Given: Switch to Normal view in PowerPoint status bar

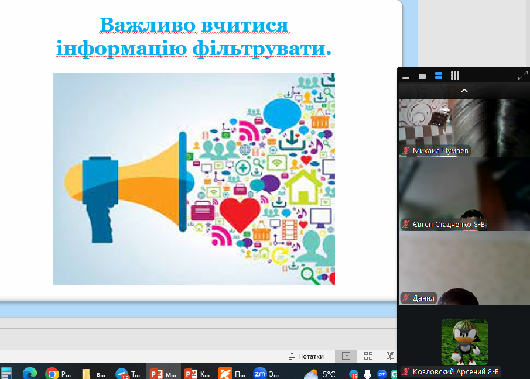Looking at the screenshot, I should pos(346,356).
